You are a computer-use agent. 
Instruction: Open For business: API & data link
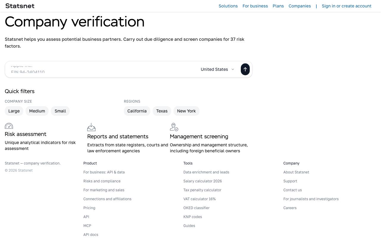coord(104,172)
